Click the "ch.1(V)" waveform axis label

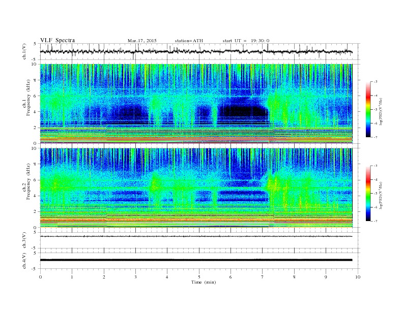[24, 52]
